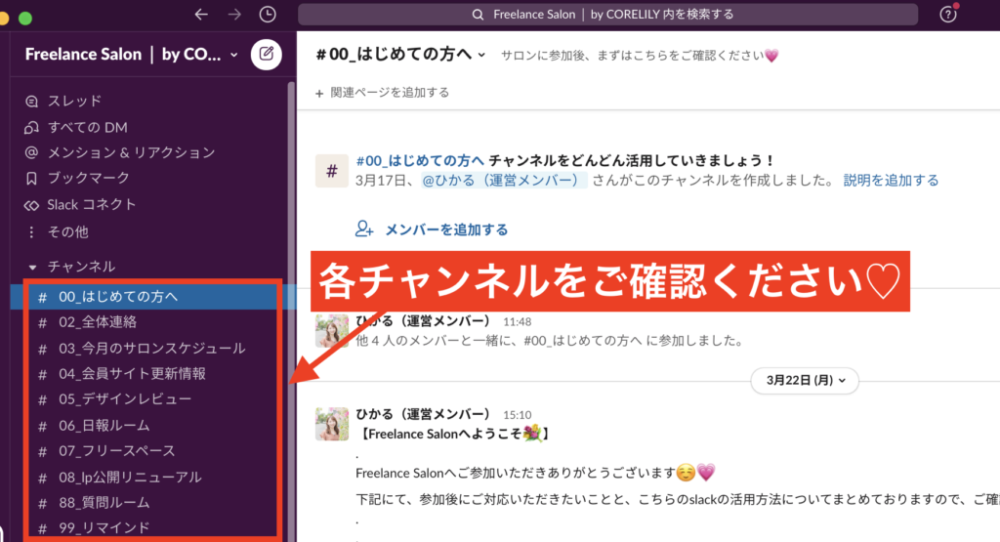Open the history clock icon

pyautogui.click(x=267, y=15)
